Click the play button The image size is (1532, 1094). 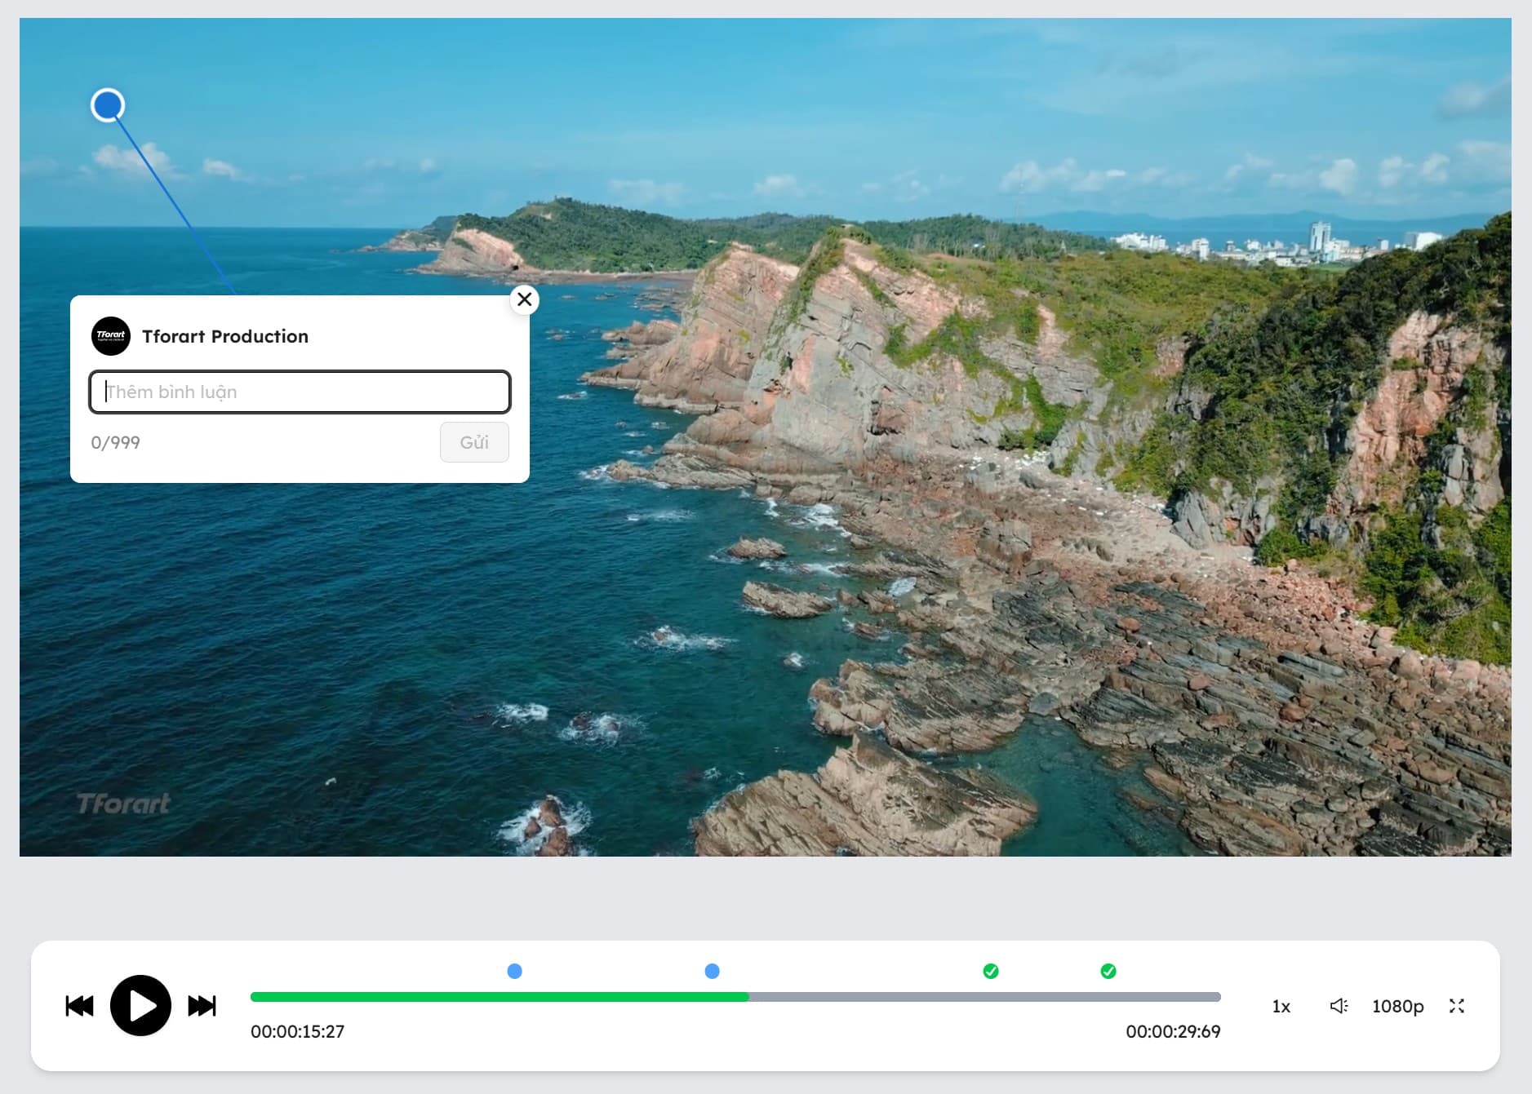pos(140,1005)
